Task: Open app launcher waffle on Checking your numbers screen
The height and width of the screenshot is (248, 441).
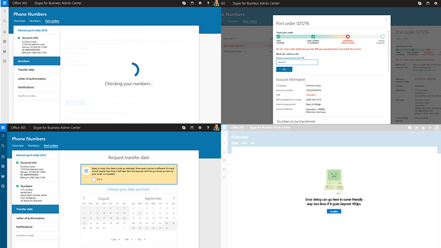Action: tap(4, 3)
